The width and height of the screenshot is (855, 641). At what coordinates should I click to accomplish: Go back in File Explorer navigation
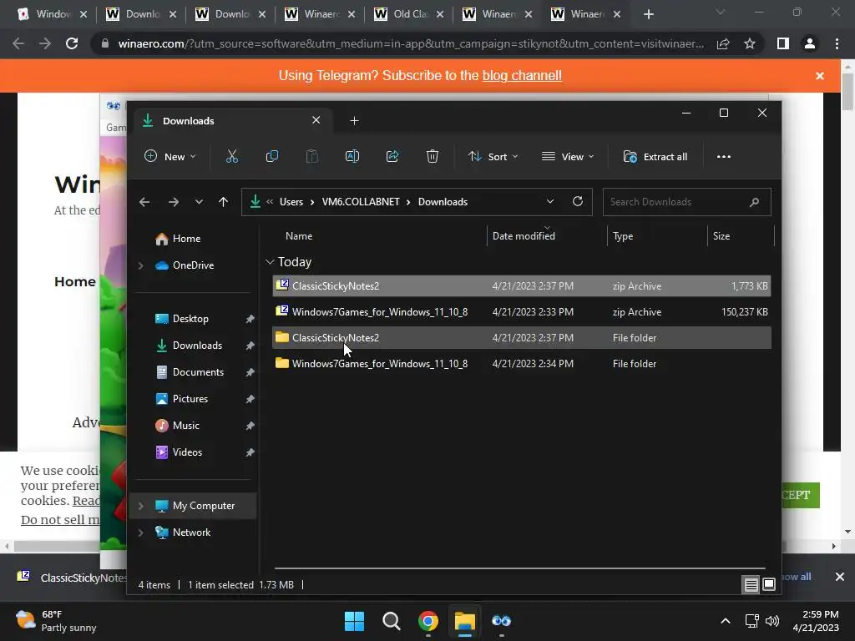[144, 202]
